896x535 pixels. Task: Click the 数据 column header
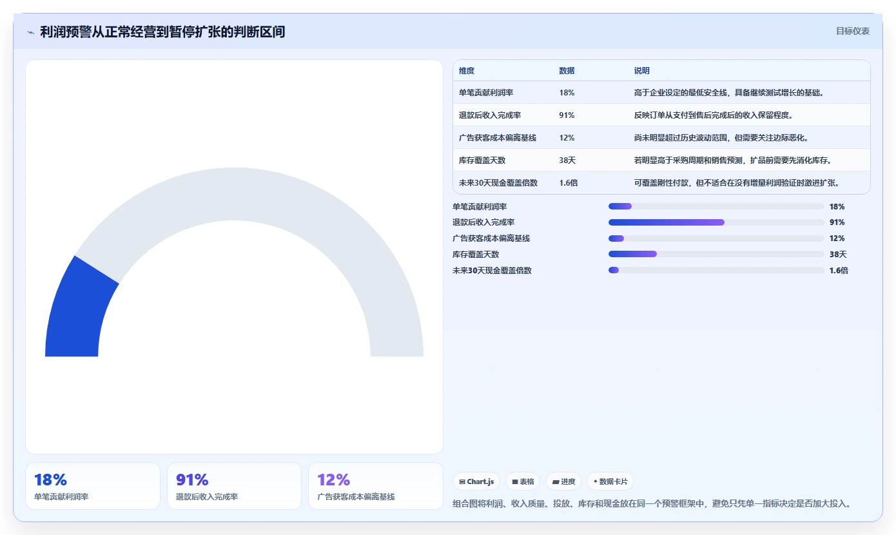click(567, 71)
